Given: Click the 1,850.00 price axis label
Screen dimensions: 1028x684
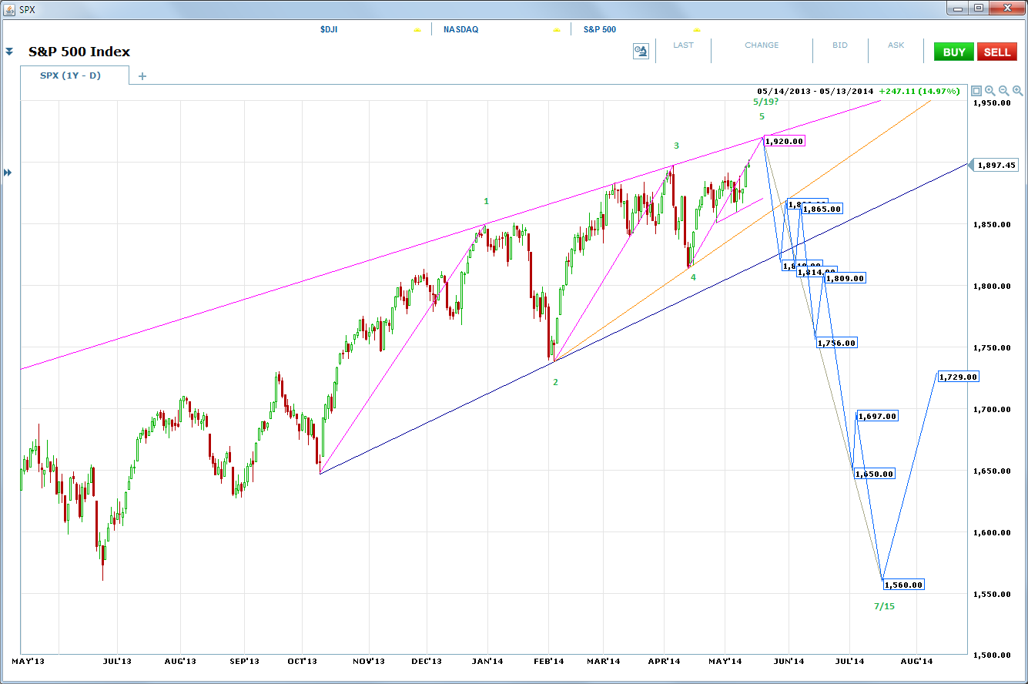Looking at the screenshot, I should point(993,224).
